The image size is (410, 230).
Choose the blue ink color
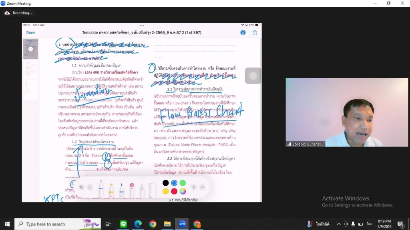174,183
